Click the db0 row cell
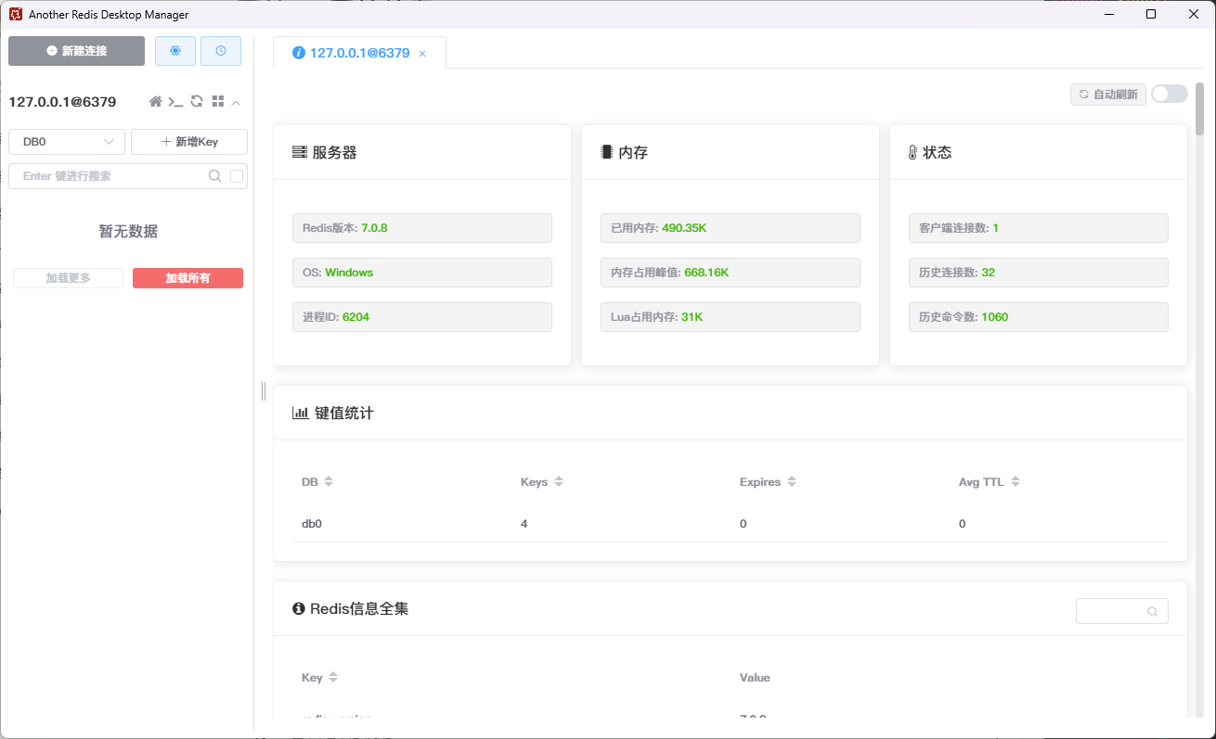 coord(312,524)
